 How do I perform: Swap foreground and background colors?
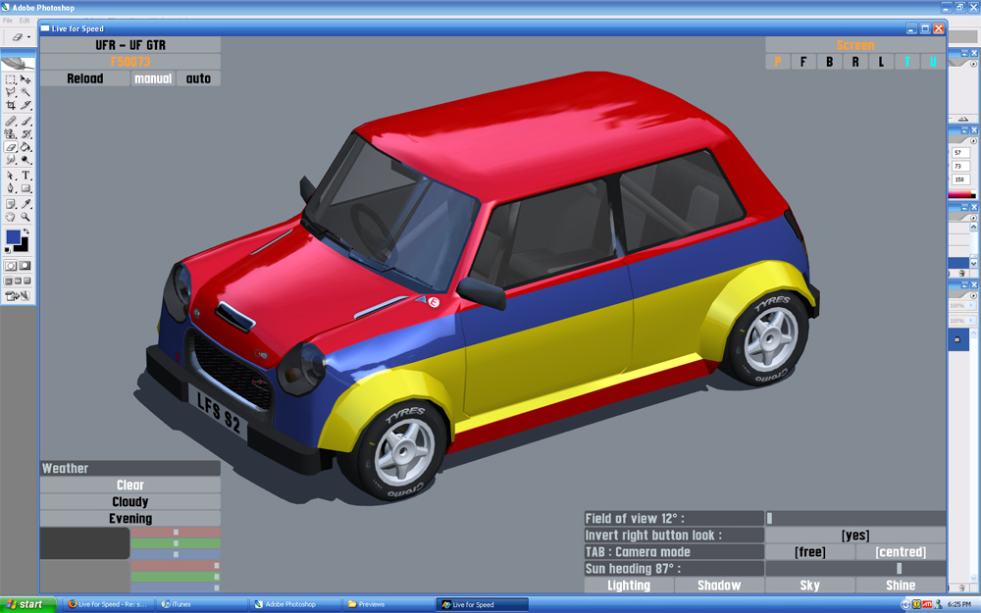click(x=26, y=231)
